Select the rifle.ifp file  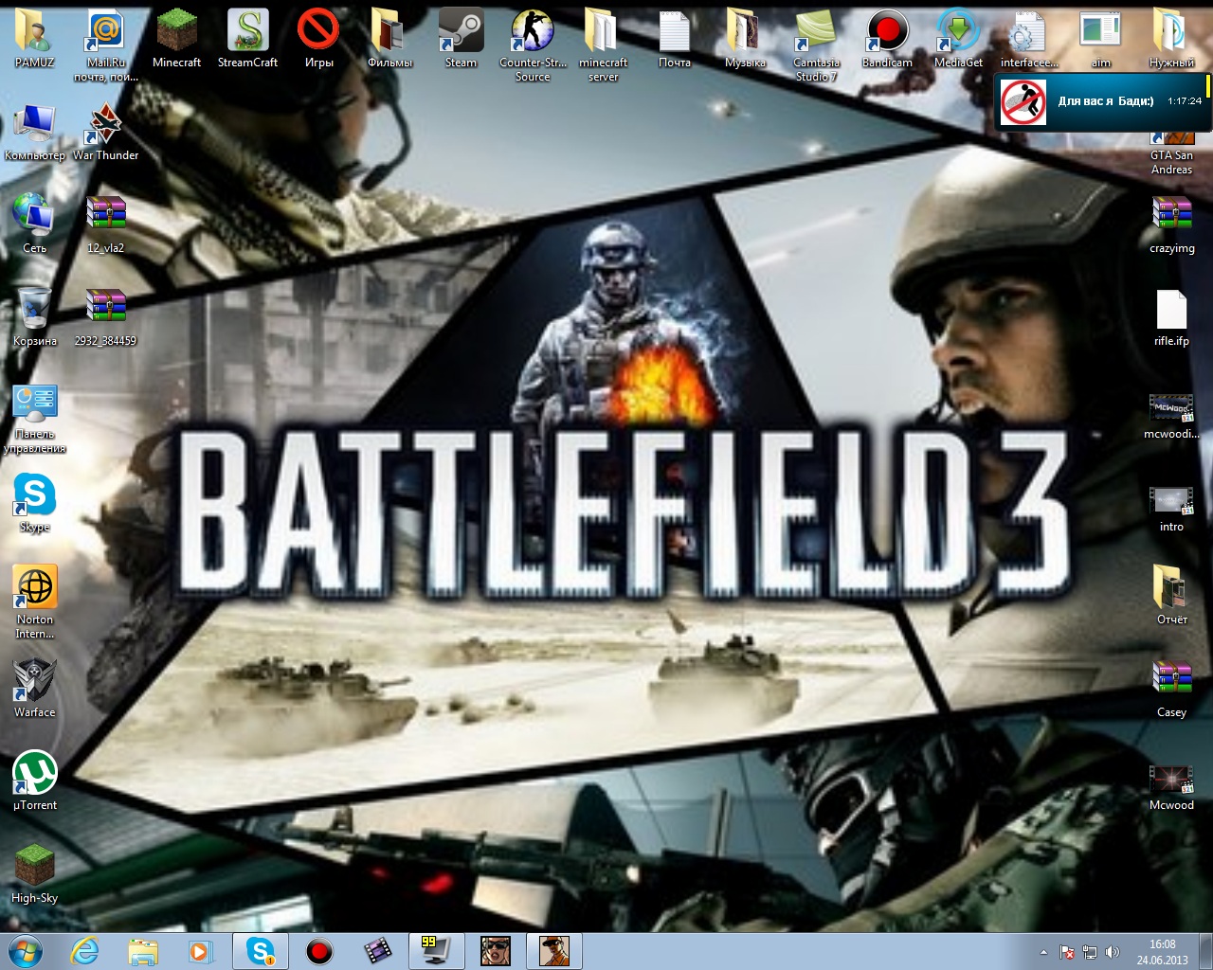[1171, 316]
